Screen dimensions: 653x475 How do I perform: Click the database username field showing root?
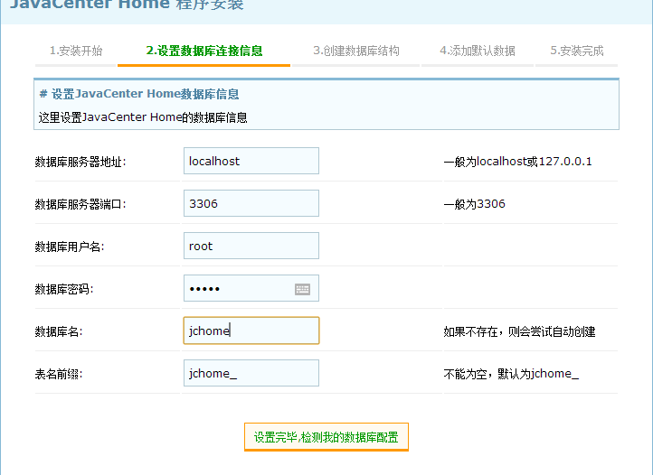[x=251, y=246]
